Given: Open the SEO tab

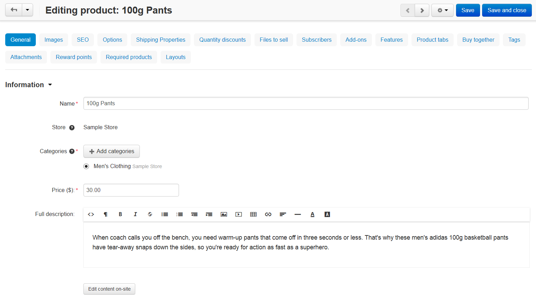Looking at the screenshot, I should point(83,40).
